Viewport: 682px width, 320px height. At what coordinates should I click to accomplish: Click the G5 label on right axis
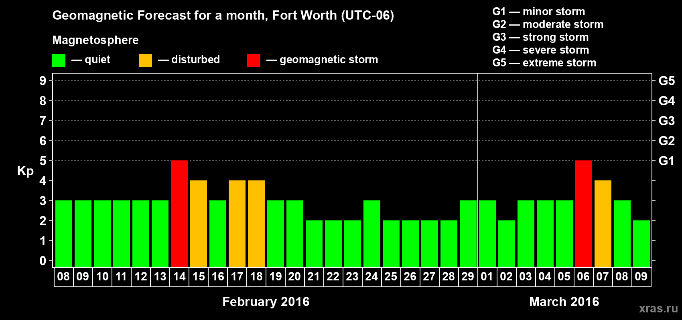click(x=666, y=81)
